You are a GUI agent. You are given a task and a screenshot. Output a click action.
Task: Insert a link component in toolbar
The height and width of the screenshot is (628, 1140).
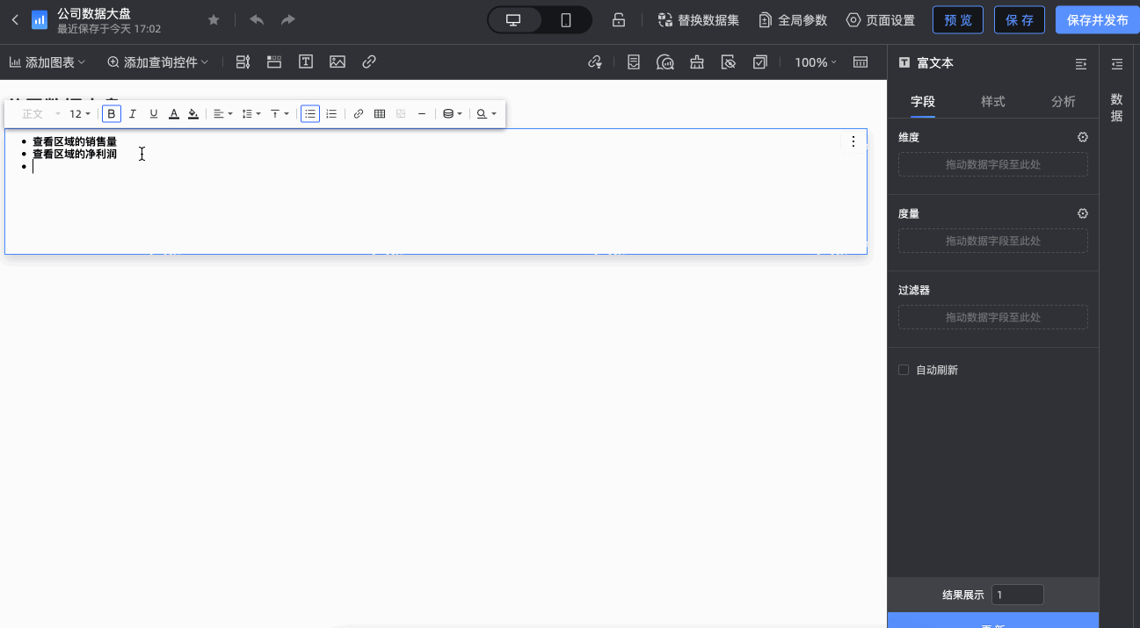point(369,62)
